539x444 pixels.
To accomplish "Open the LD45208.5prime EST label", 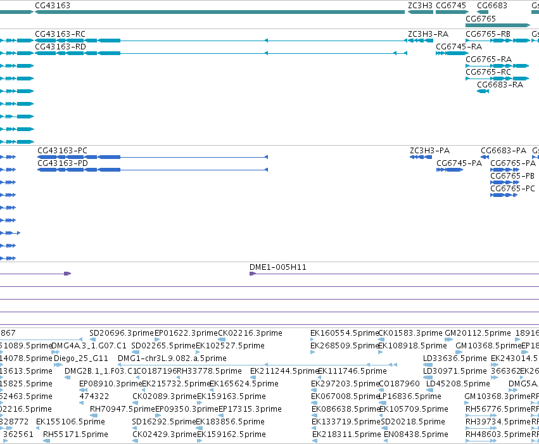I will coord(458,384).
